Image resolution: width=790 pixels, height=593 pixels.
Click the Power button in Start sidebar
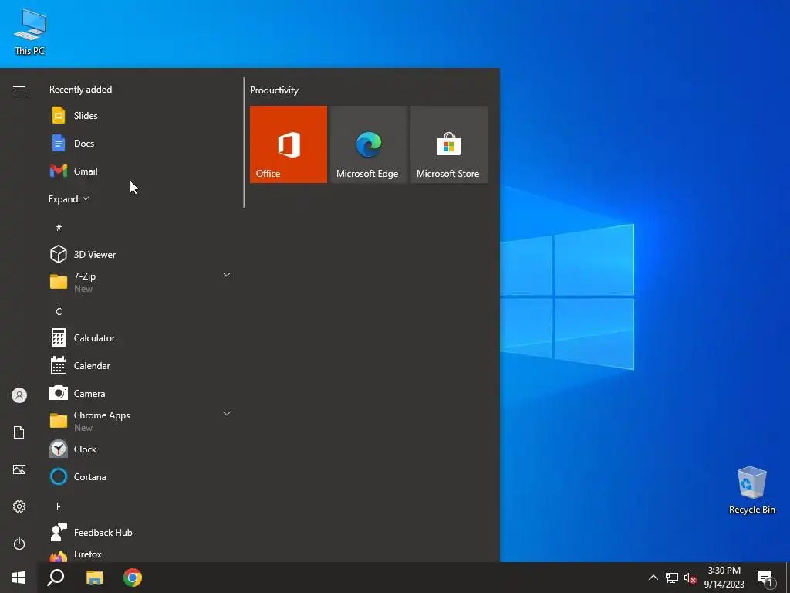[19, 544]
